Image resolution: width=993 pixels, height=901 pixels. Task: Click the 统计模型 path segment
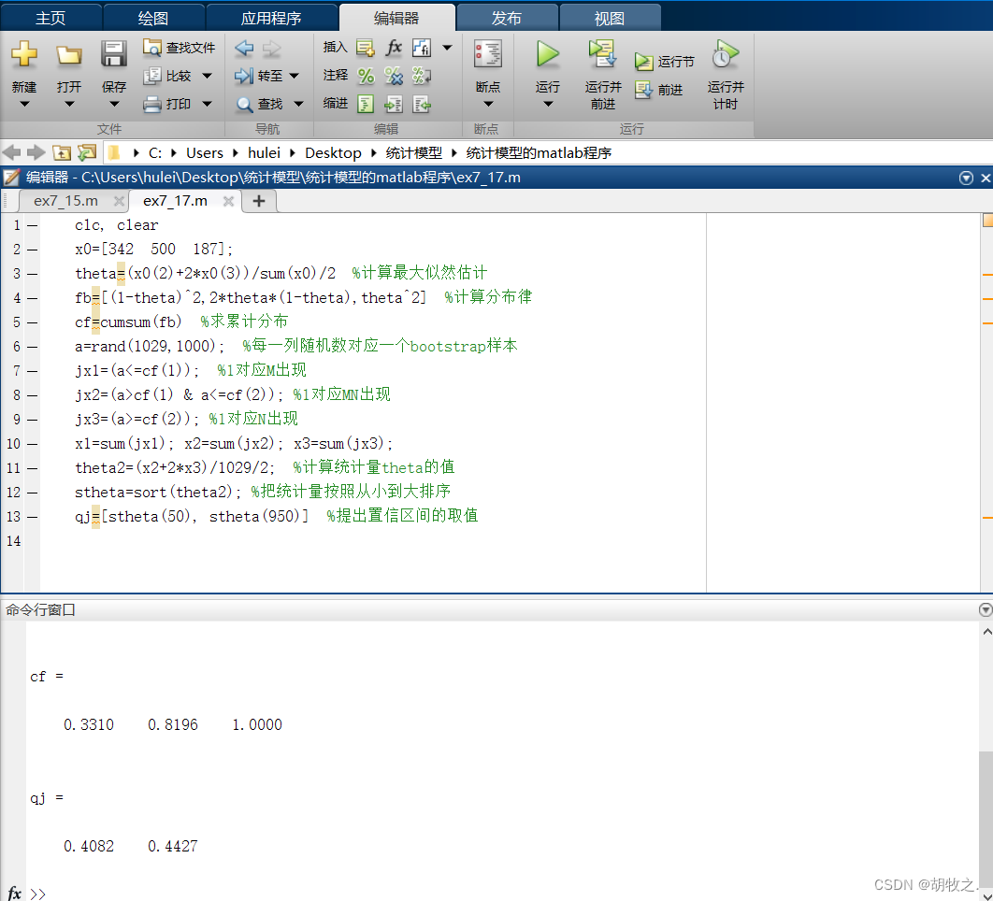[414, 153]
